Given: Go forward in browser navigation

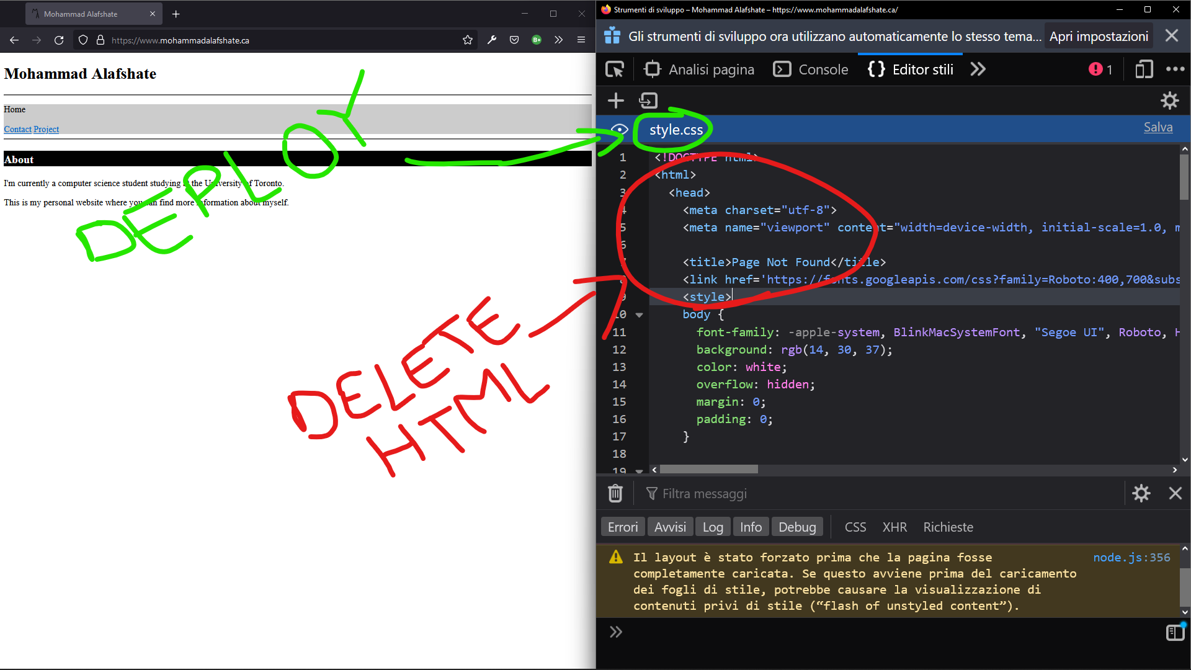Looking at the screenshot, I should pos(37,40).
